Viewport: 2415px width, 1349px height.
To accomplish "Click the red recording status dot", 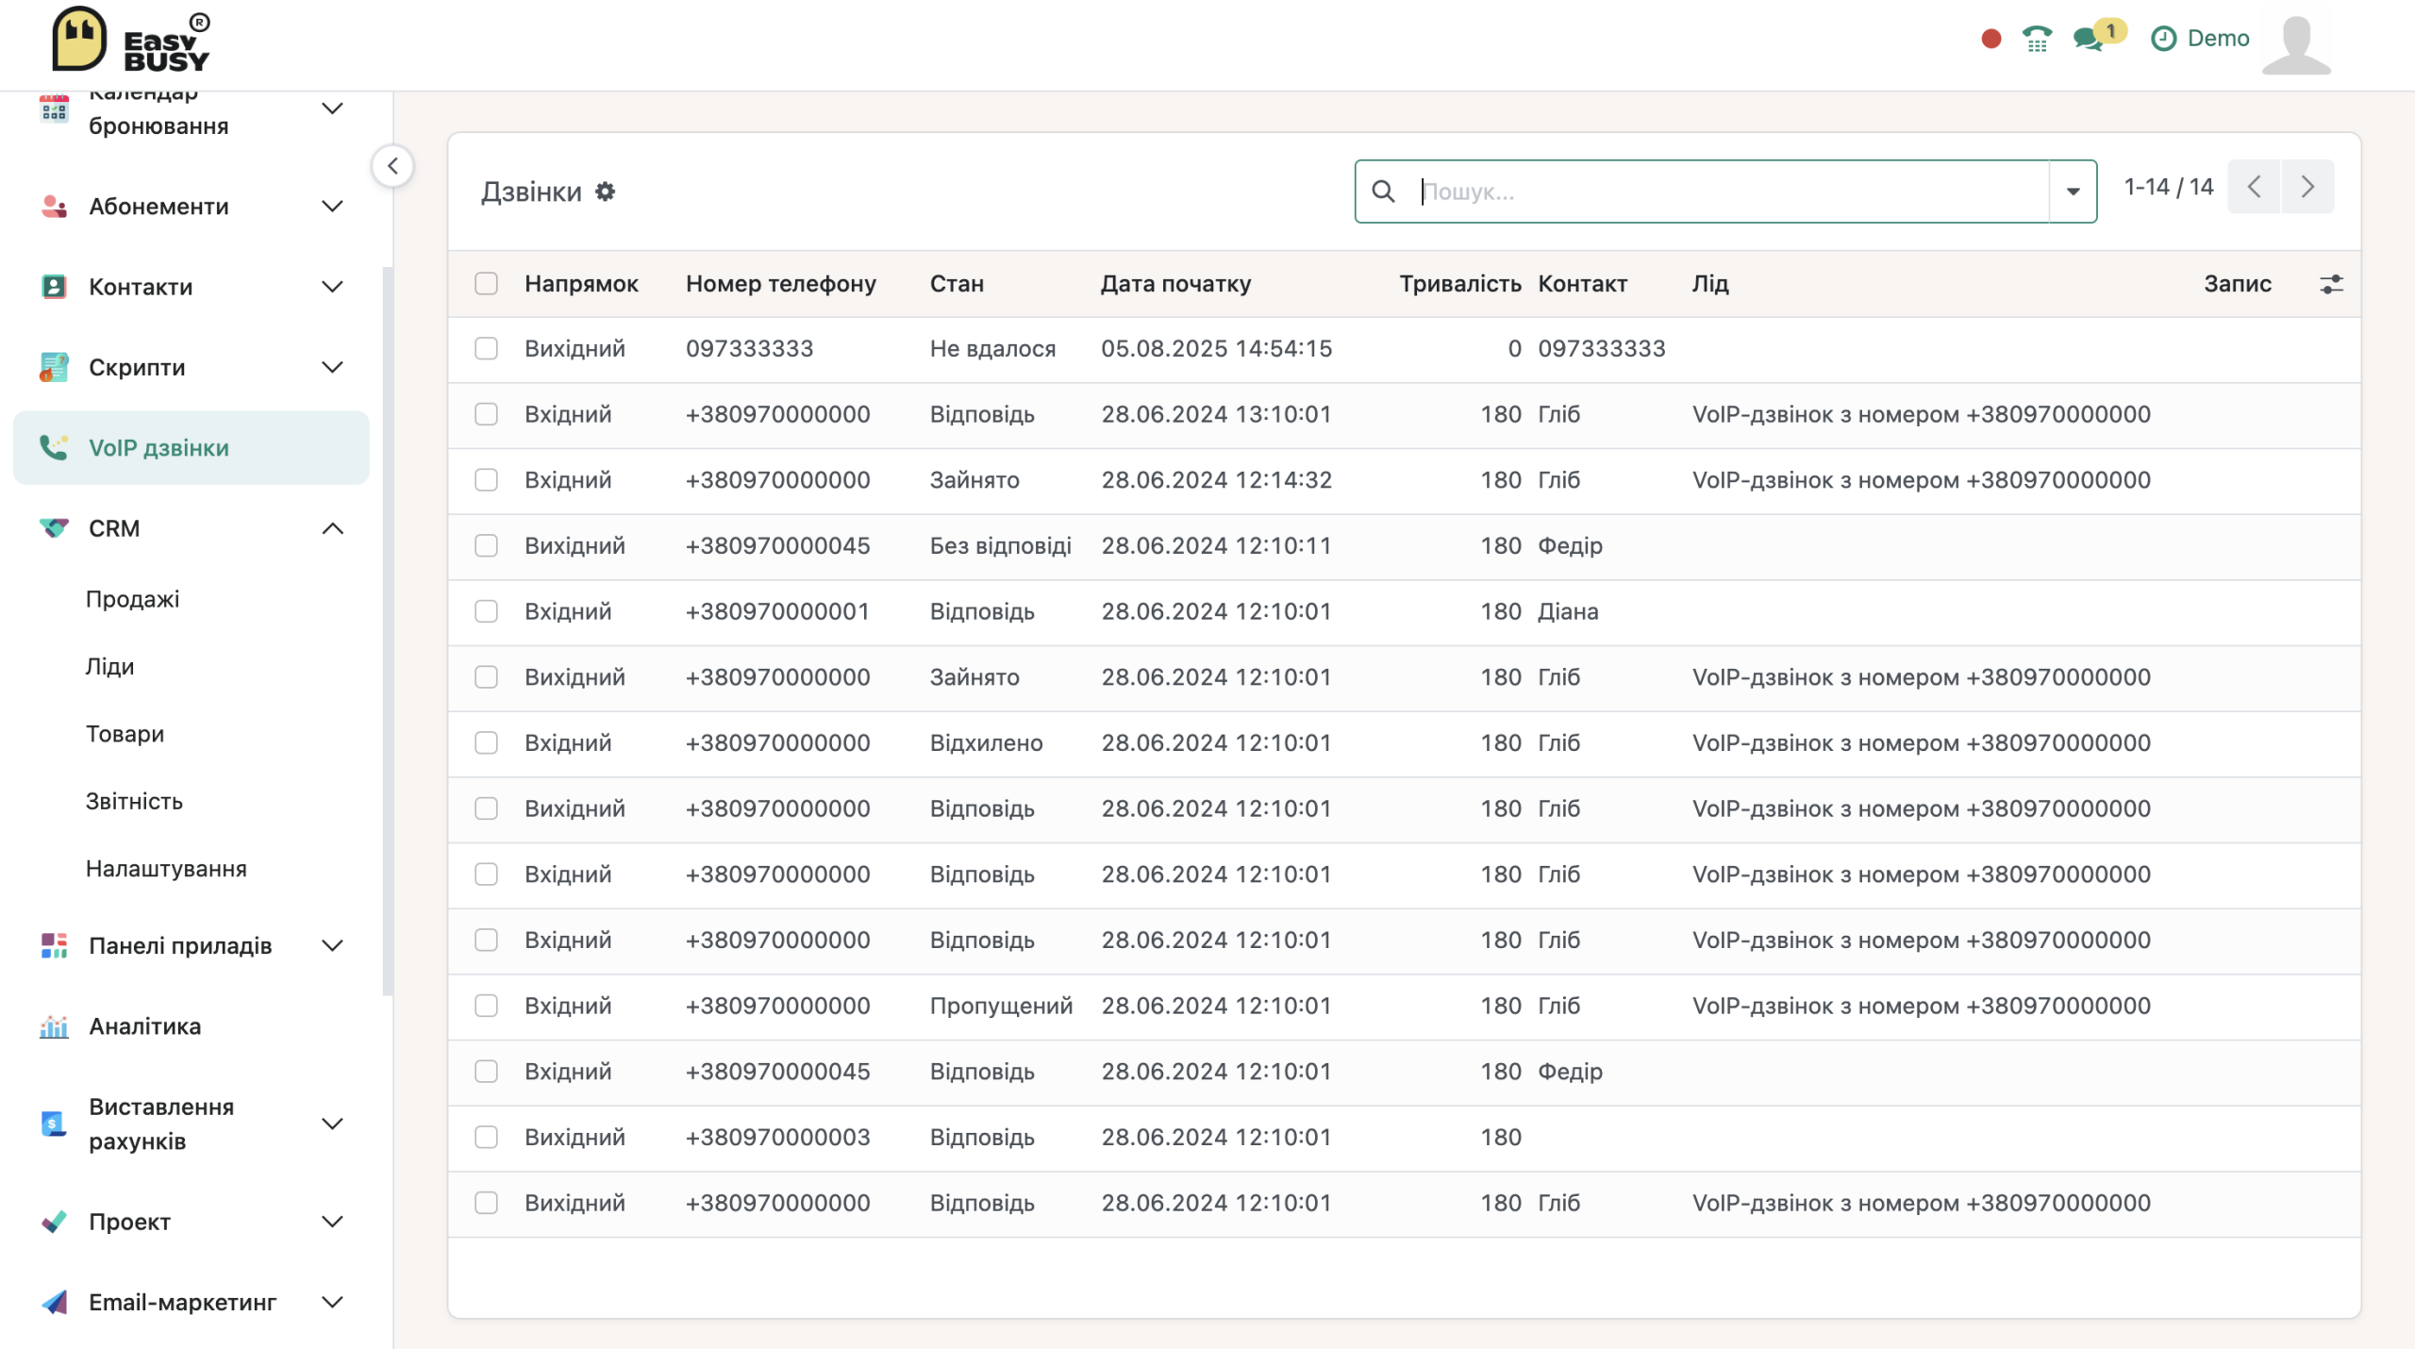I will point(1991,39).
